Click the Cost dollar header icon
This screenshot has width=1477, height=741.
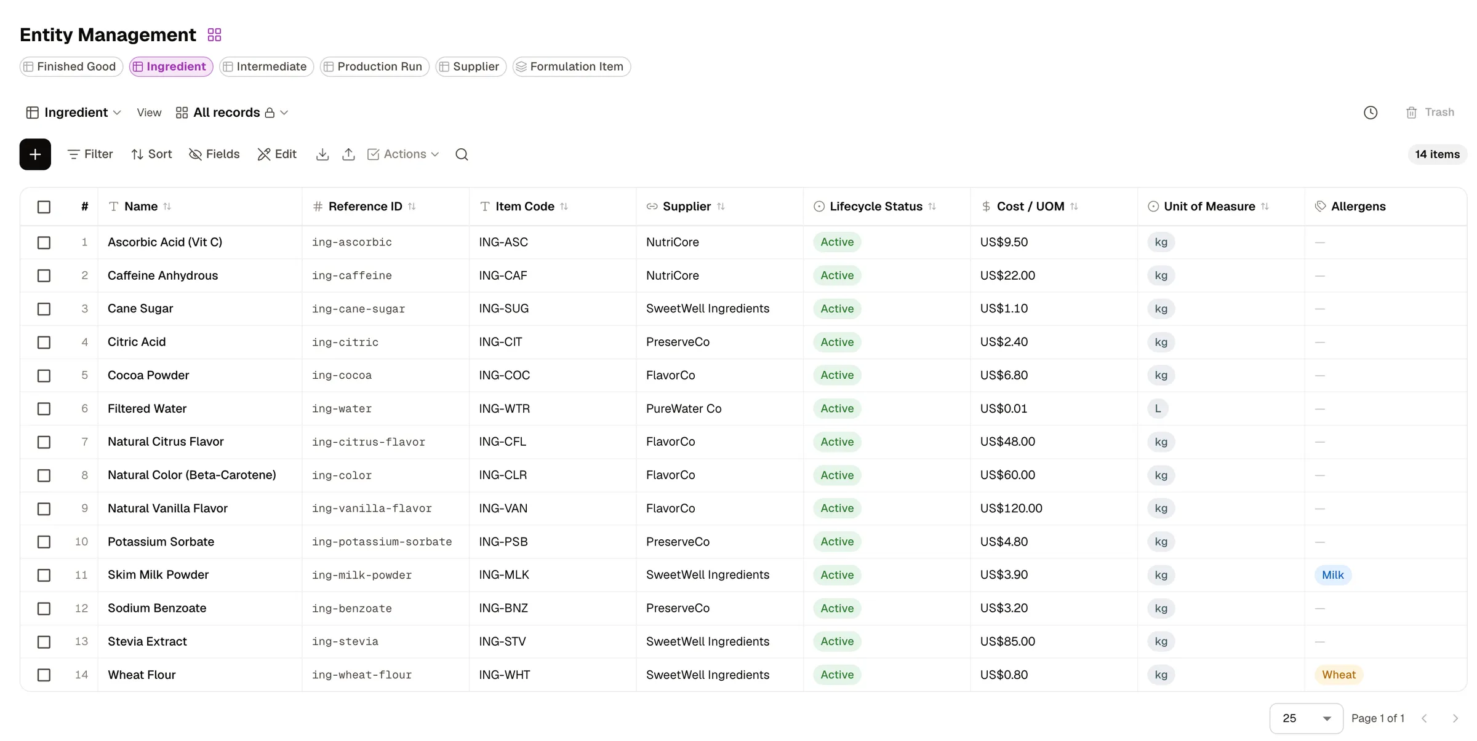(x=986, y=207)
